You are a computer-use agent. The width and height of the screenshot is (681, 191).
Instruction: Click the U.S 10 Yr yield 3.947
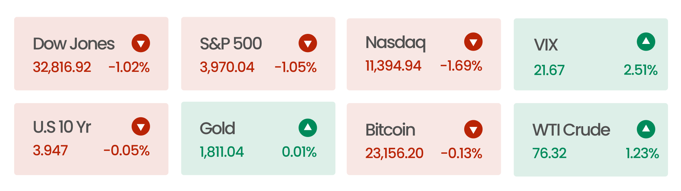coord(50,150)
